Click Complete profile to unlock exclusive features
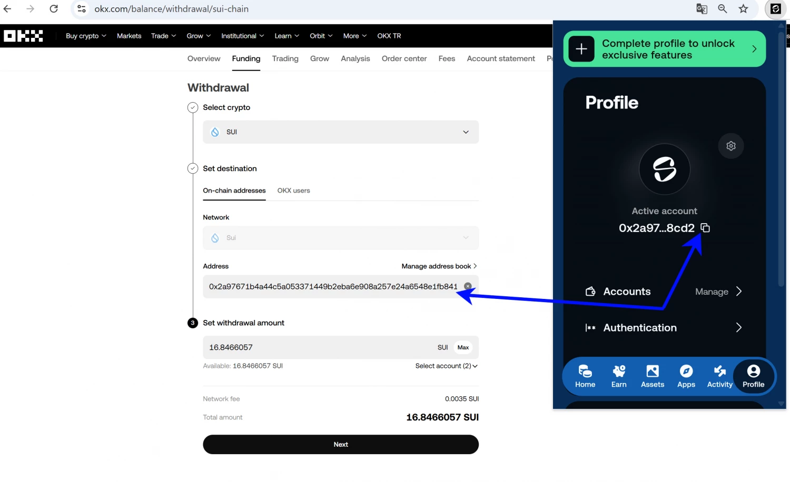Viewport: 790px width, 482px height. coord(665,49)
